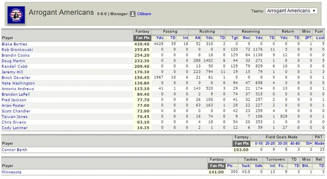Sort by Passing Yds column header
Screen dimensions: 327x179
click(x=160, y=38)
